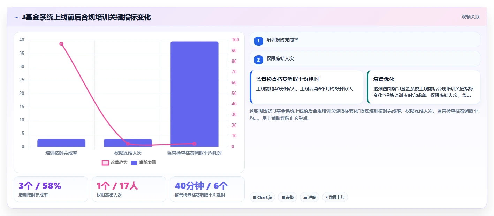
Task: Click the sparkle icon in 数据卡片 chip
Action: tap(327, 197)
